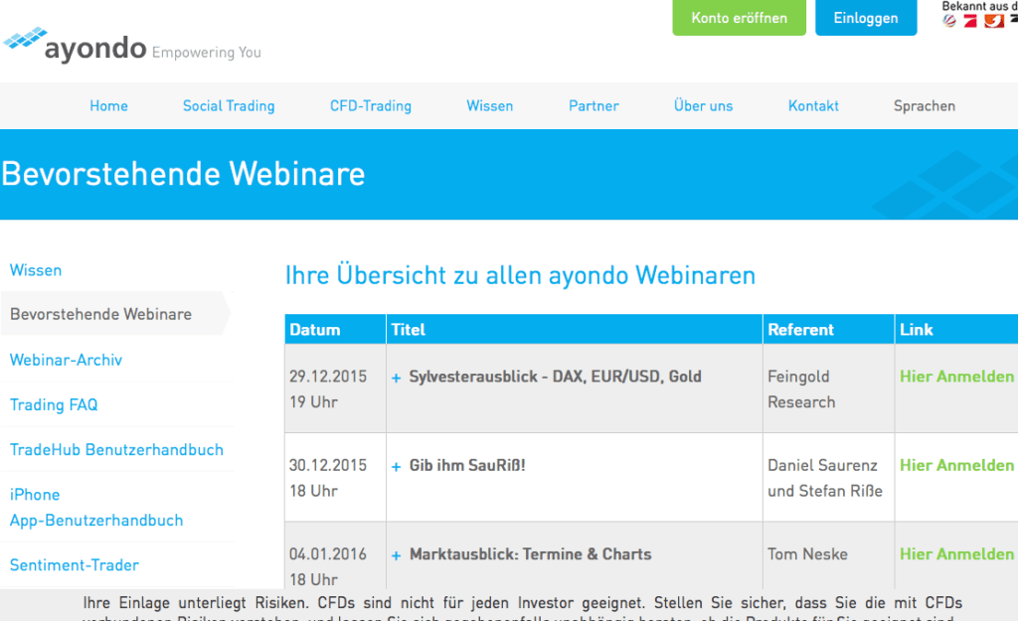Click Hier Anmelden for Gib ihm SauRiß!
Viewport: 1018px width, 621px height.
point(956,465)
